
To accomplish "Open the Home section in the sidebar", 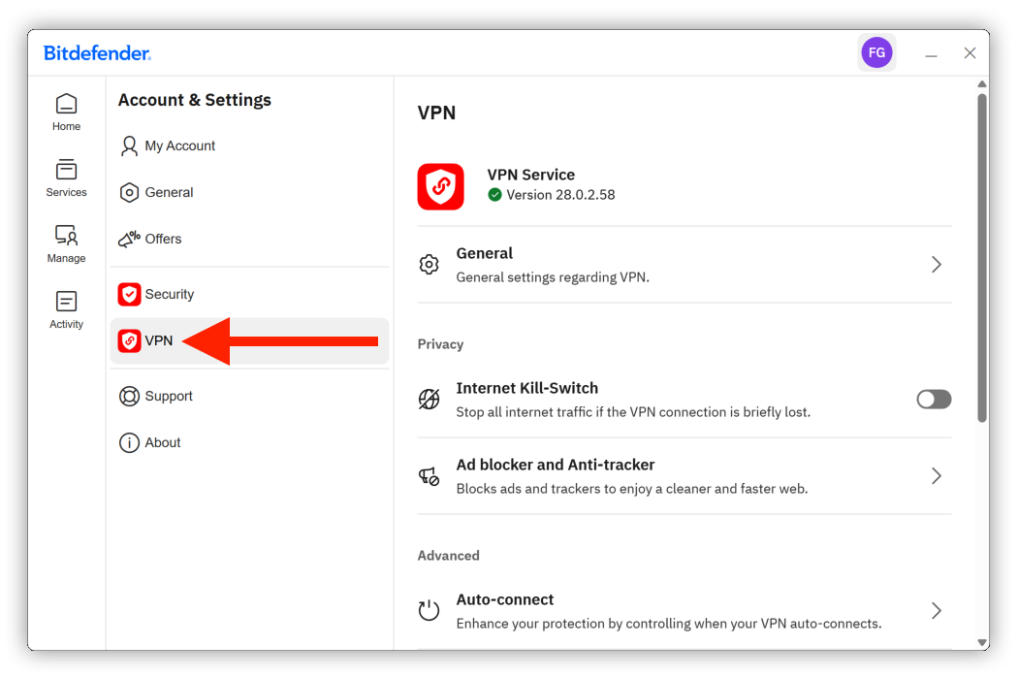I will tap(66, 112).
